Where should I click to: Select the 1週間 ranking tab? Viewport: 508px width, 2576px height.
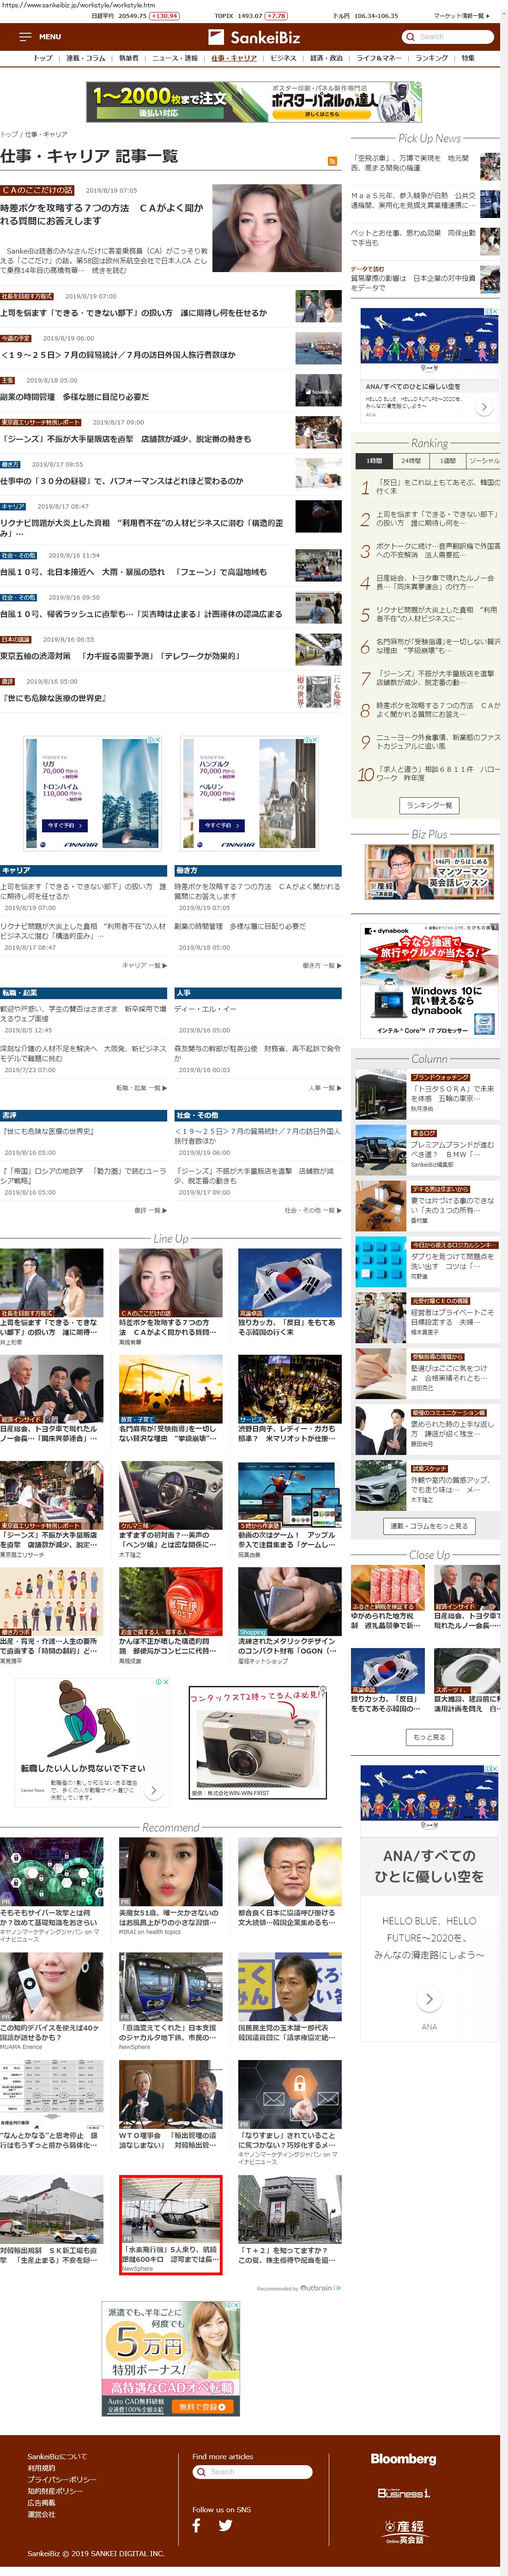447,461
